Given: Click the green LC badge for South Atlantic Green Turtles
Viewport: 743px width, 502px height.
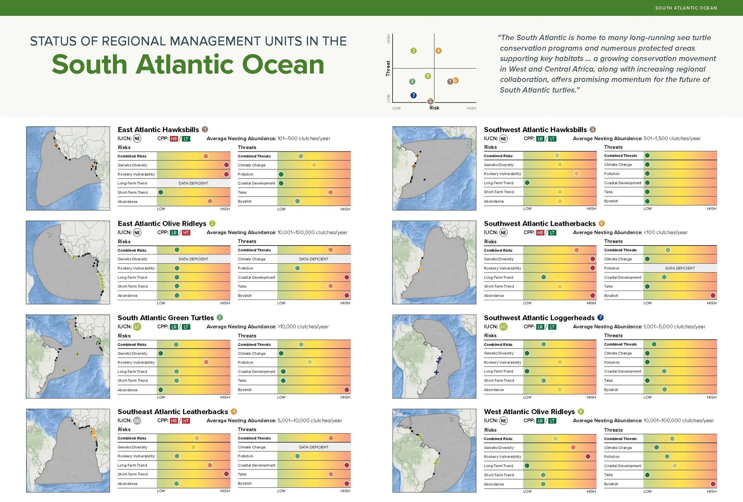Looking at the screenshot, I should (x=137, y=327).
